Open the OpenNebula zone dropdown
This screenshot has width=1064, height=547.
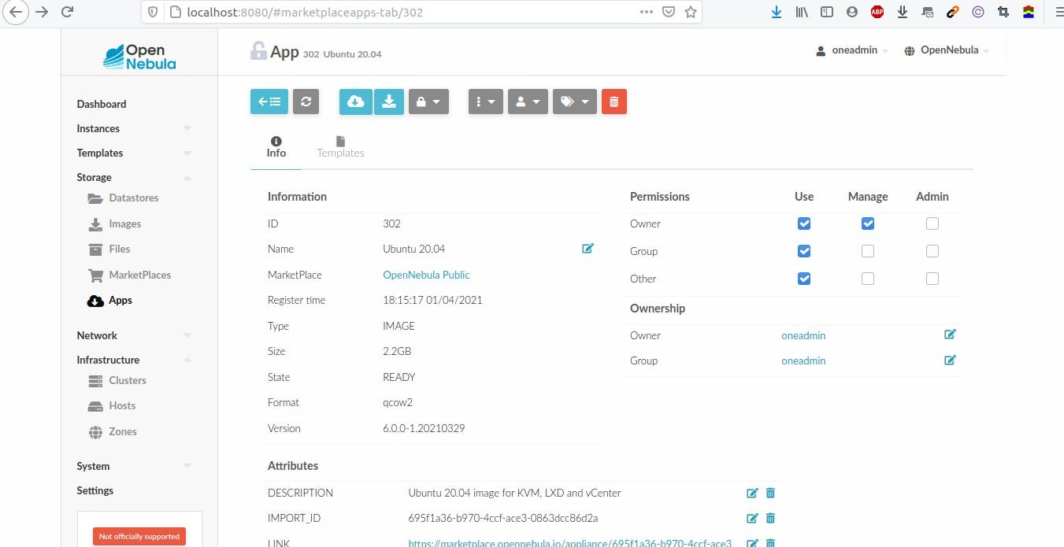pyautogui.click(x=947, y=50)
